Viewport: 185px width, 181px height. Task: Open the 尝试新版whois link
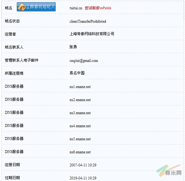coord(98,8)
